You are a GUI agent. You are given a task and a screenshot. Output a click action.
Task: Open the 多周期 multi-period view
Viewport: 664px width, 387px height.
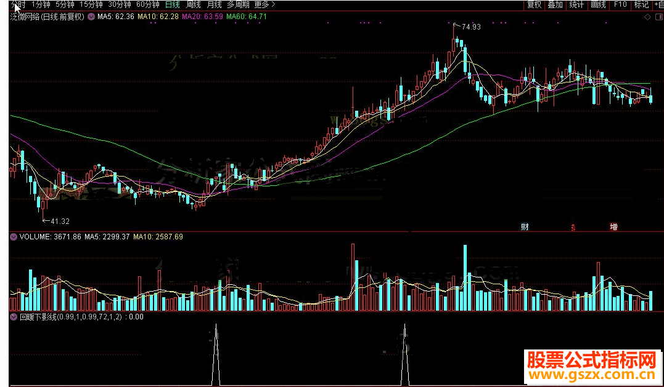pos(238,5)
